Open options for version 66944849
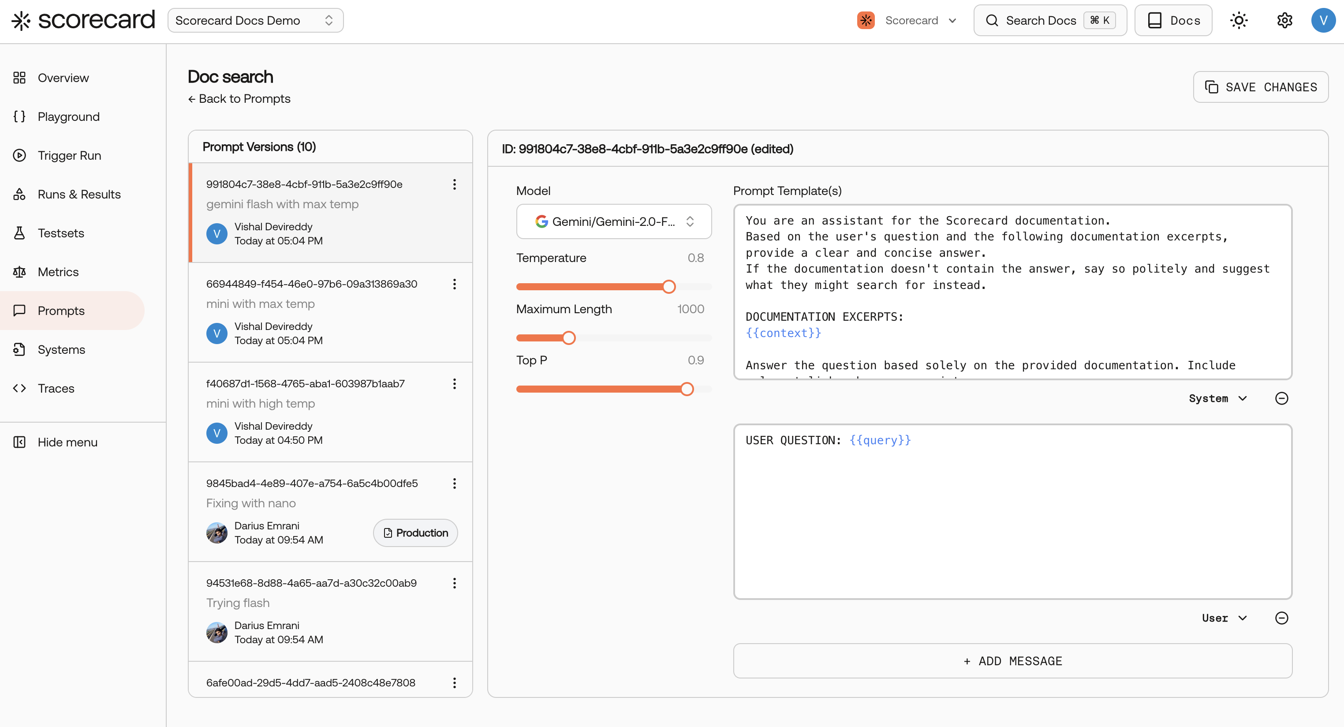Screen dimensions: 1344x727 point(455,284)
